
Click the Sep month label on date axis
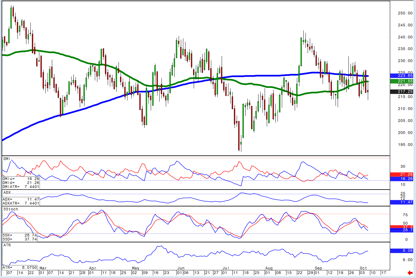[318, 268]
